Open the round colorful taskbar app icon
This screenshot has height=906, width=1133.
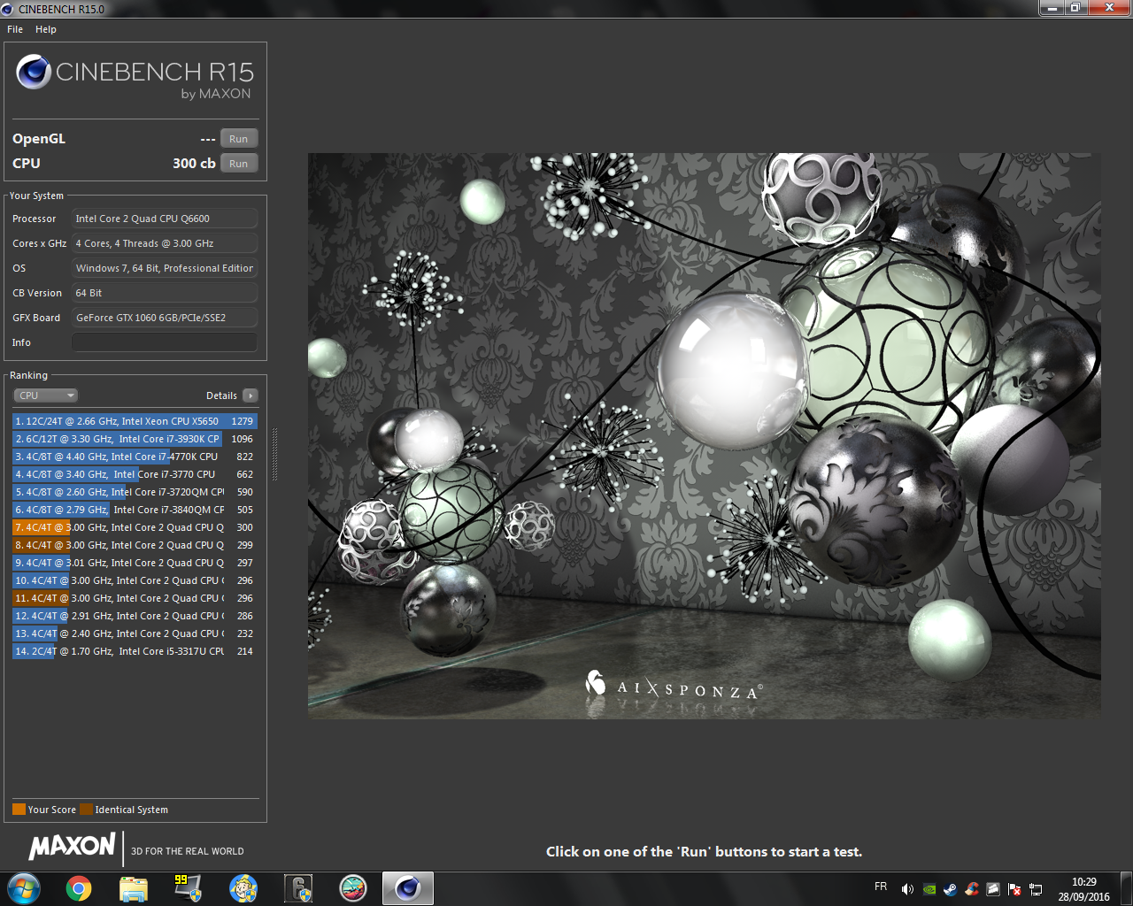[353, 888]
